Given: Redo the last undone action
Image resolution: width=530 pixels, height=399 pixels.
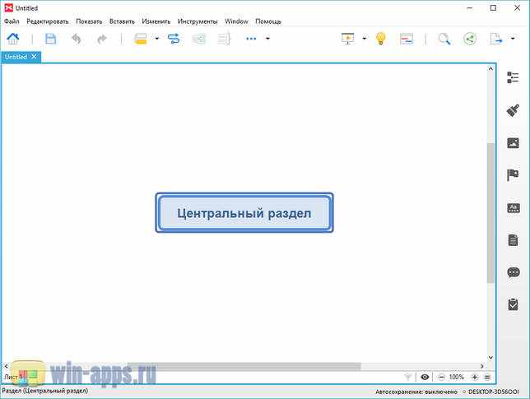Looking at the screenshot, I should click(x=102, y=39).
